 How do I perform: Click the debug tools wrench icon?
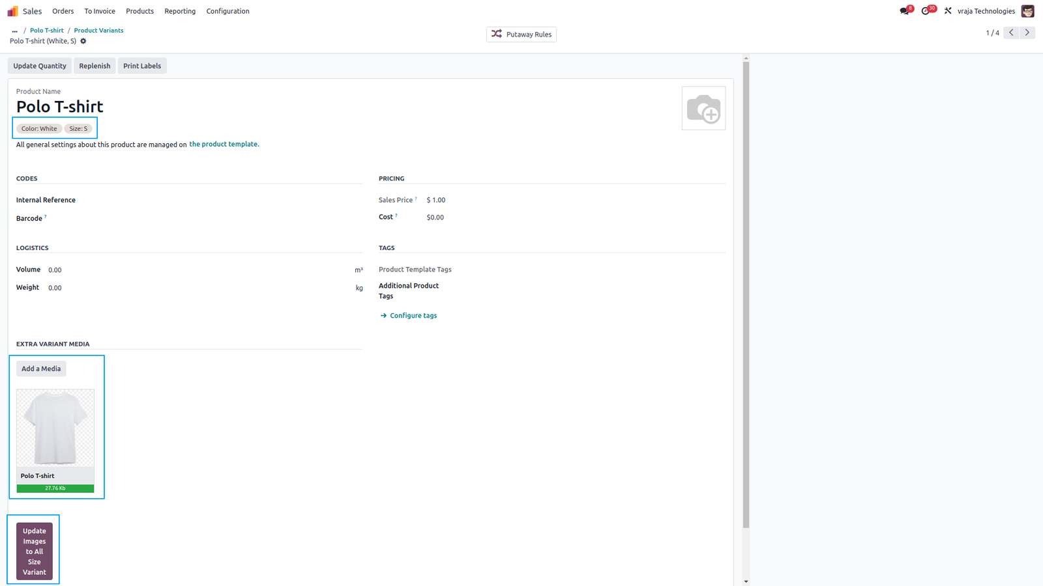948,11
